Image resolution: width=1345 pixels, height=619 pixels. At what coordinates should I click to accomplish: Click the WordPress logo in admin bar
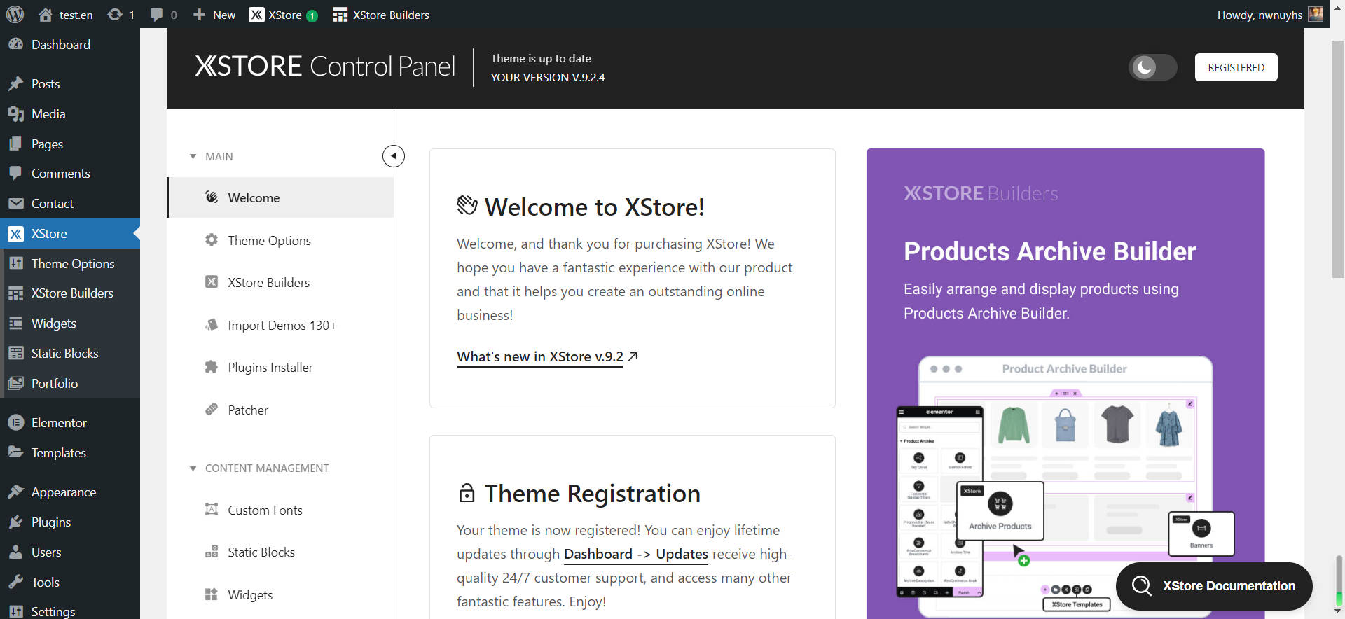pyautogui.click(x=15, y=14)
